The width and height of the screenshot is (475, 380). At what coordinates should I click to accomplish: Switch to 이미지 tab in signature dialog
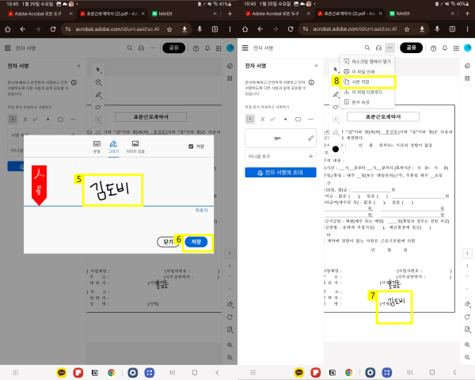point(135,147)
